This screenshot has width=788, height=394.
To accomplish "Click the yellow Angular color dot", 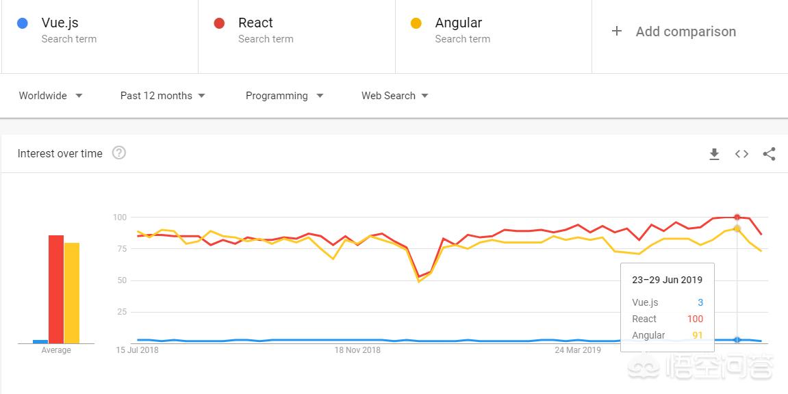I will [x=416, y=23].
